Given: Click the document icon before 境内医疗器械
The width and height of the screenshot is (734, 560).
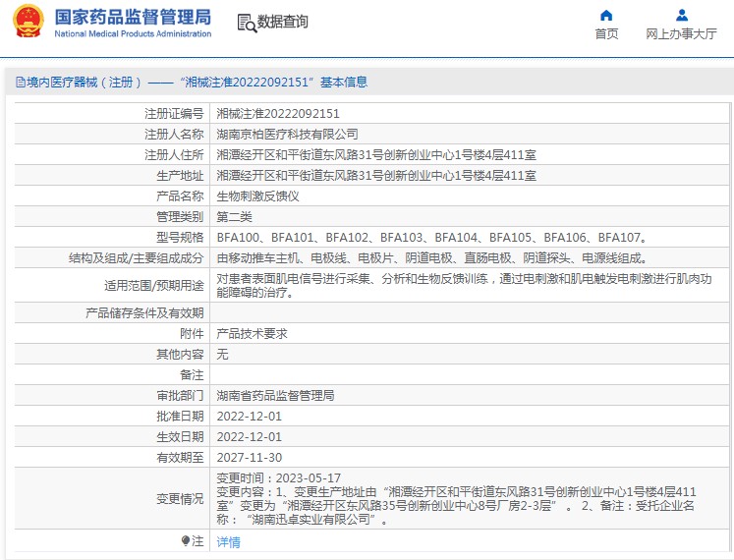Looking at the screenshot, I should click(17, 83).
